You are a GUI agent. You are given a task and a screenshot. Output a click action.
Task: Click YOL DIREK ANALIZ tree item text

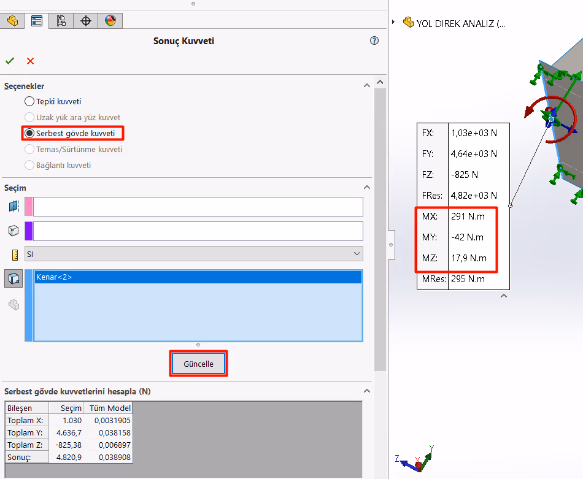click(x=461, y=24)
